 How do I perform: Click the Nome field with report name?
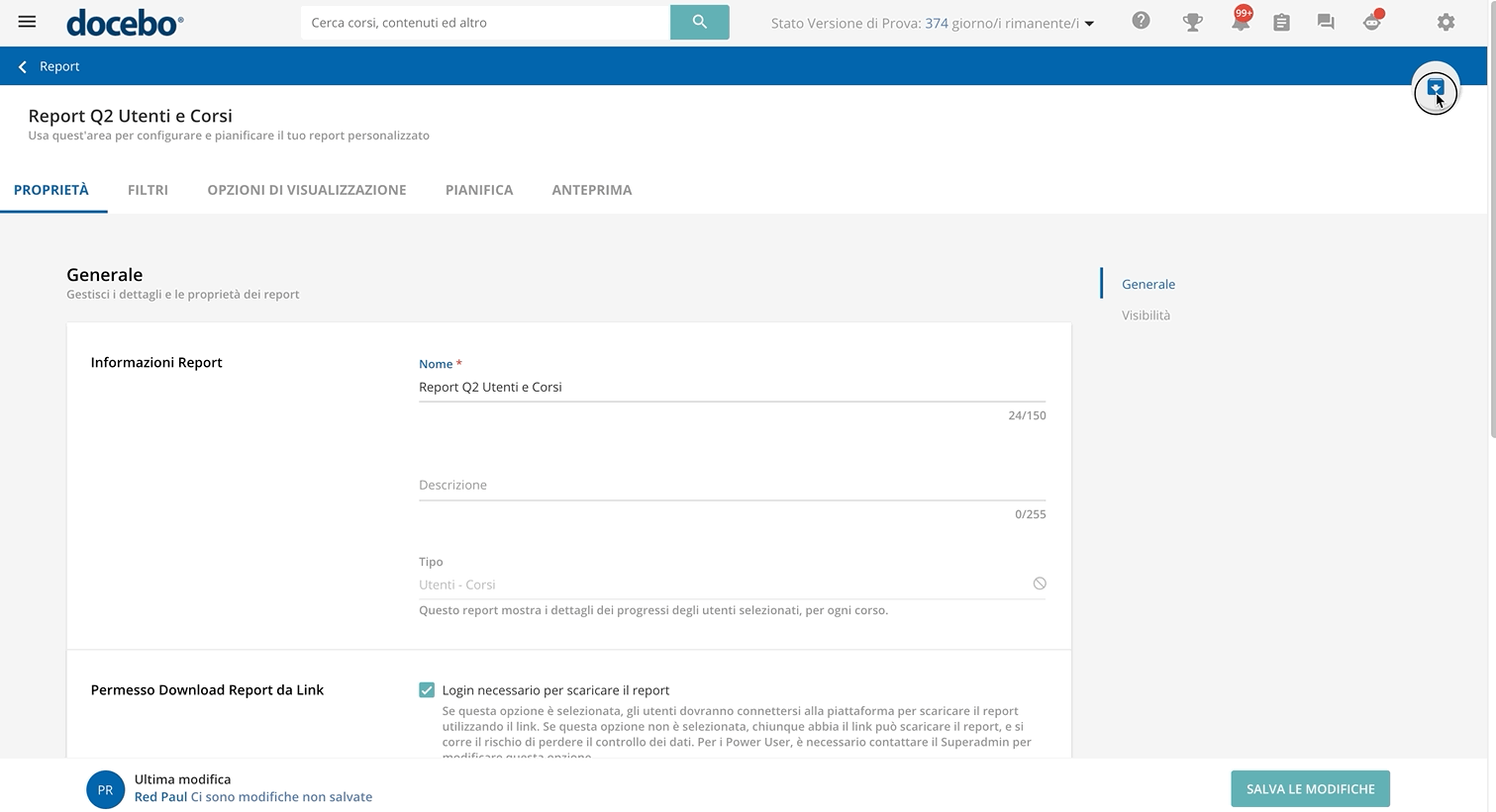pyautogui.click(x=731, y=388)
